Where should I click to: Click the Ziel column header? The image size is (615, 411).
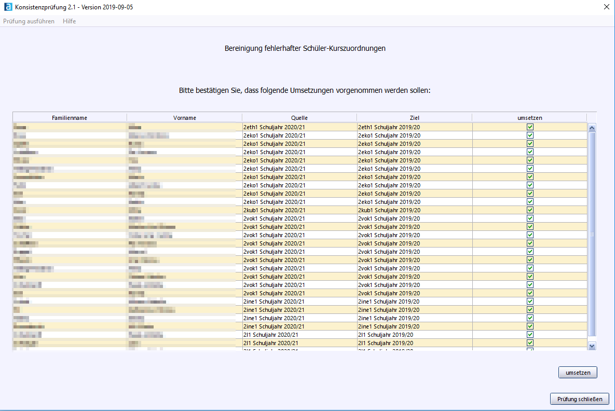pyautogui.click(x=414, y=118)
